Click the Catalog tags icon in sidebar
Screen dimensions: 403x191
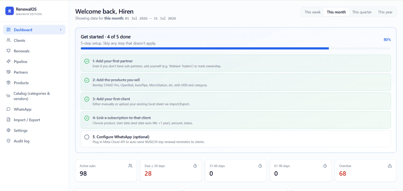(x=8, y=96)
